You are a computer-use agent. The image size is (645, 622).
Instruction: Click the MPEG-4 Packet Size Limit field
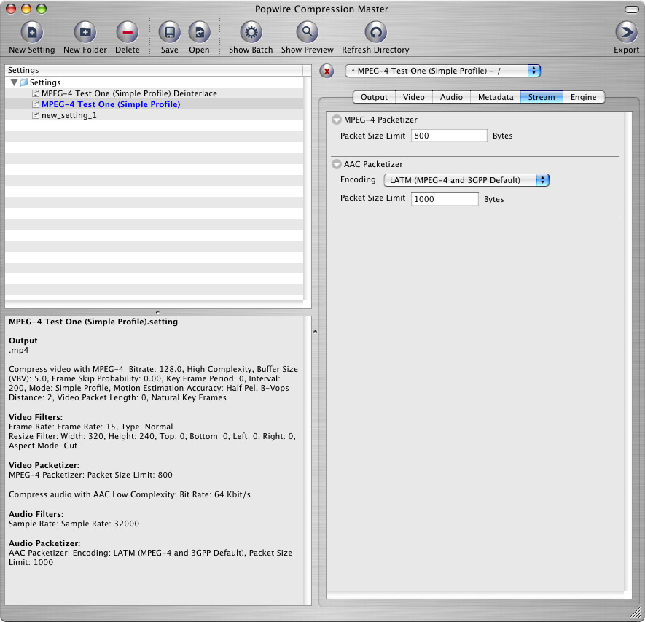click(449, 136)
